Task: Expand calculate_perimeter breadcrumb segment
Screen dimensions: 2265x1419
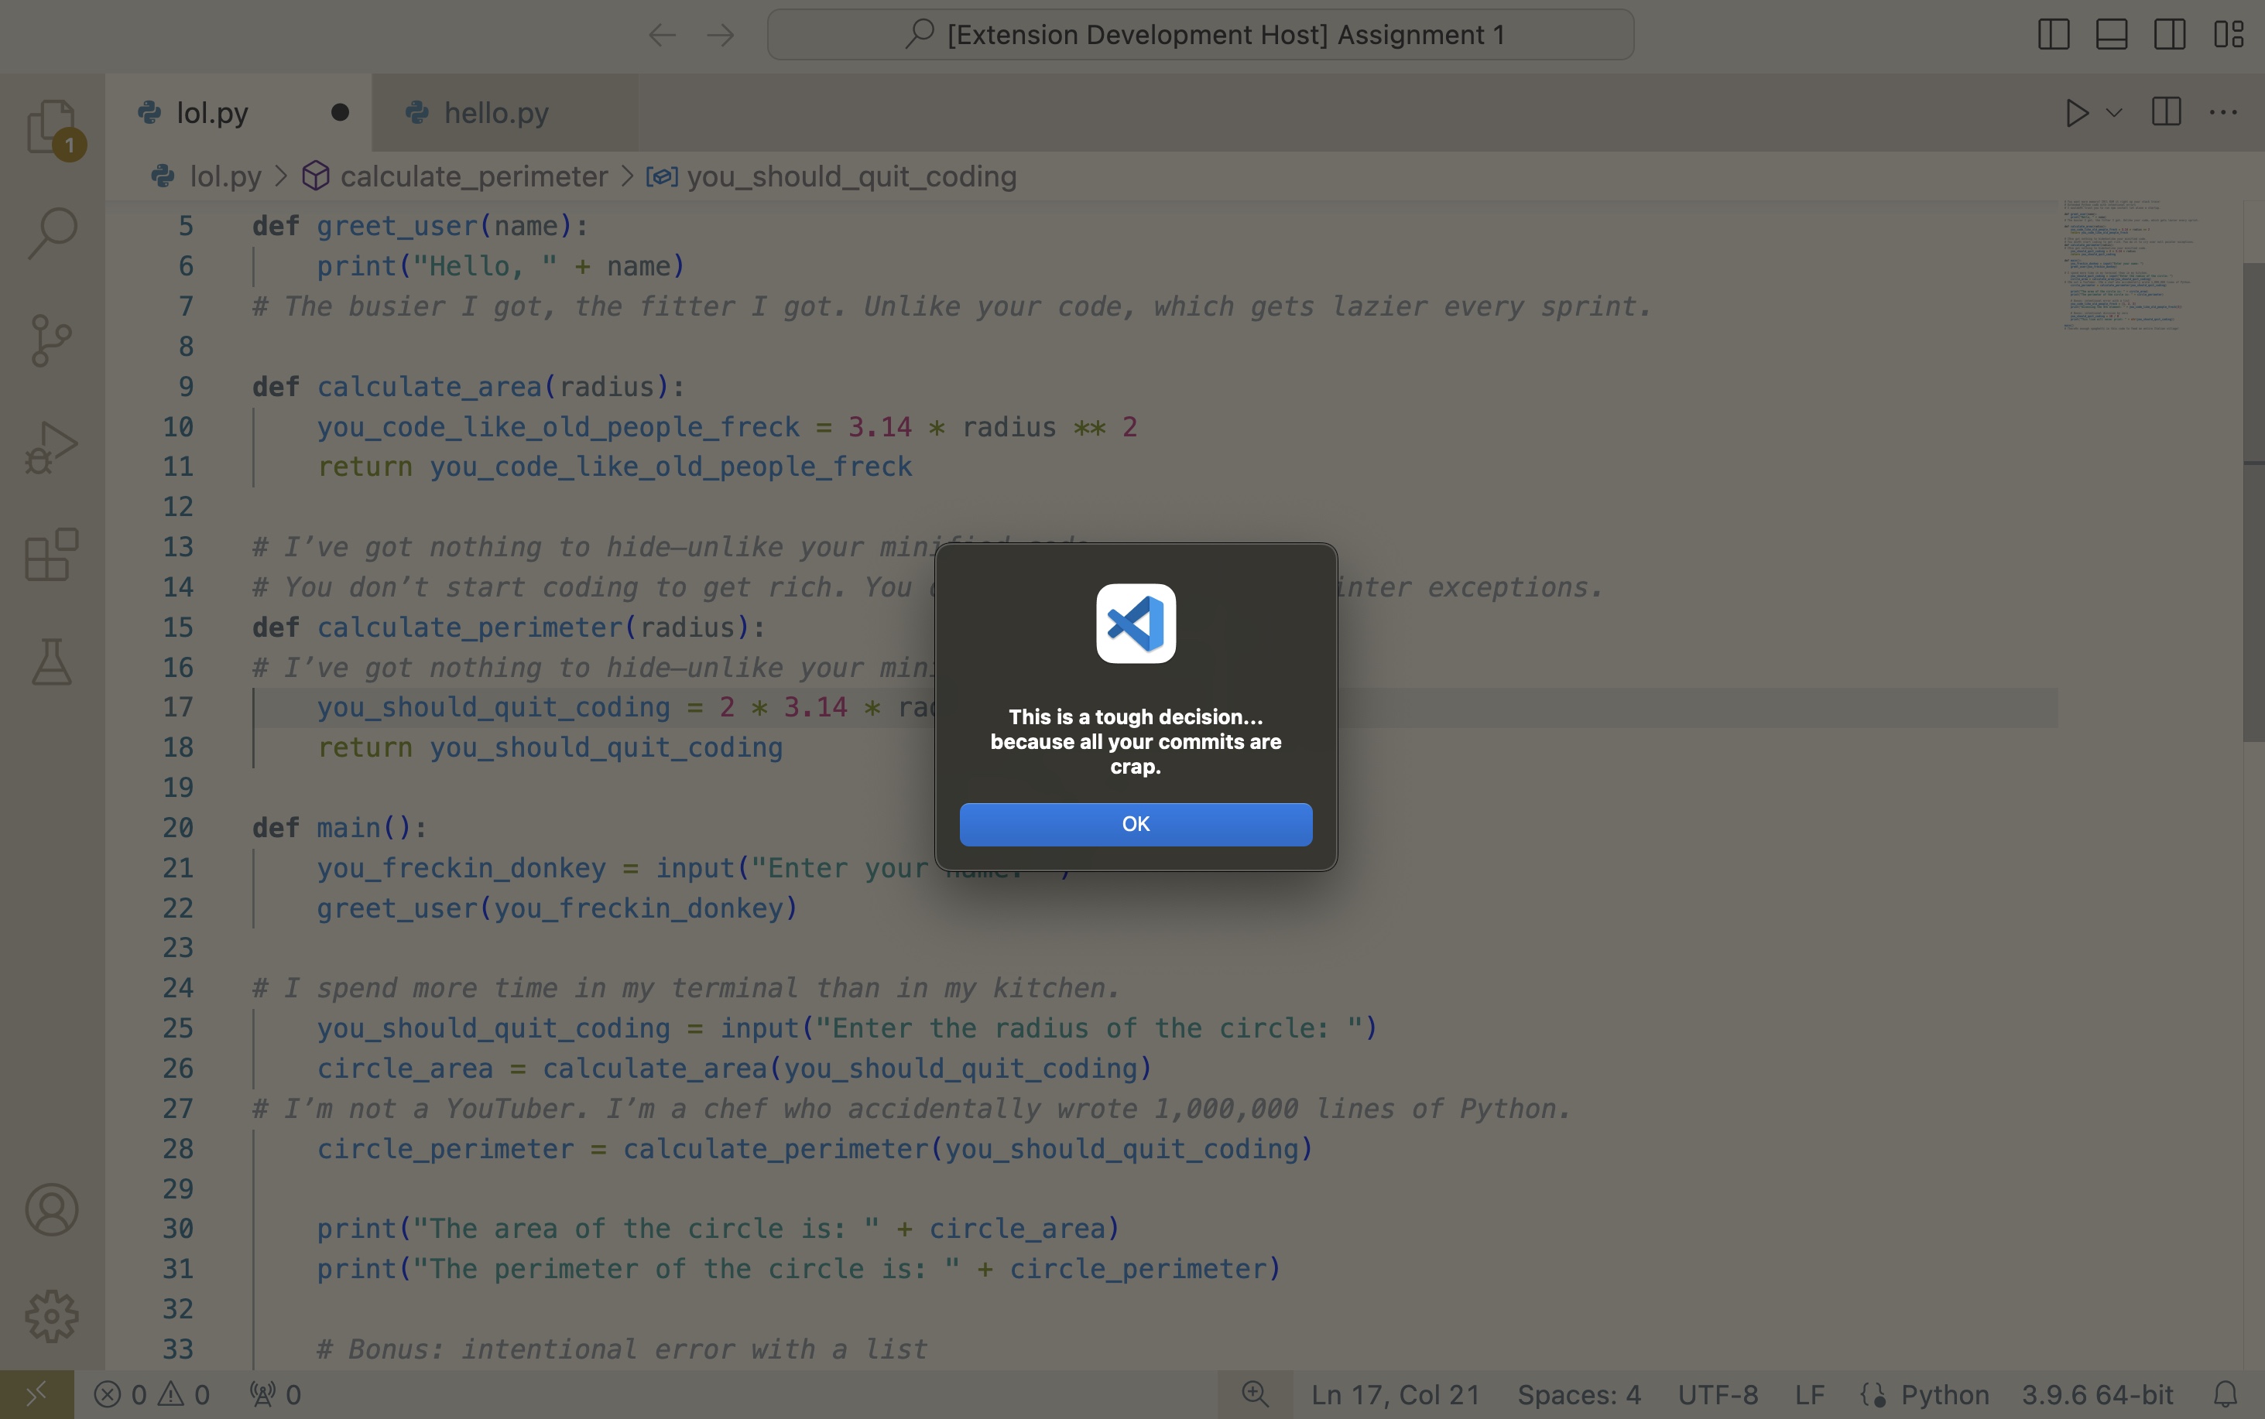Action: coord(473,176)
